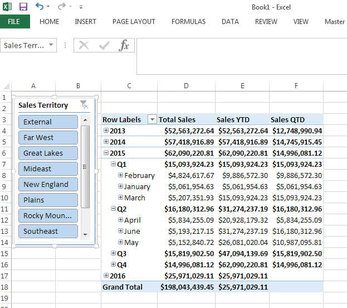Toggle the External slicer item
Viewport: 347px width, 308px height.
pyautogui.click(x=48, y=122)
